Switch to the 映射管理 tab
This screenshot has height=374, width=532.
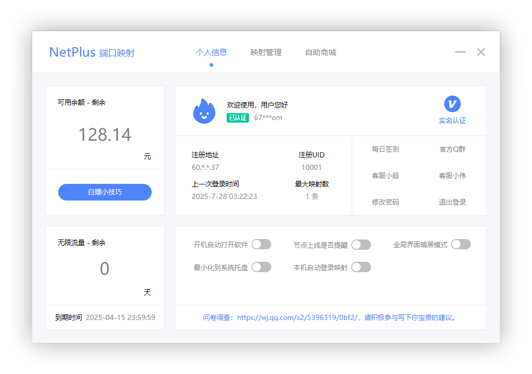(x=266, y=52)
